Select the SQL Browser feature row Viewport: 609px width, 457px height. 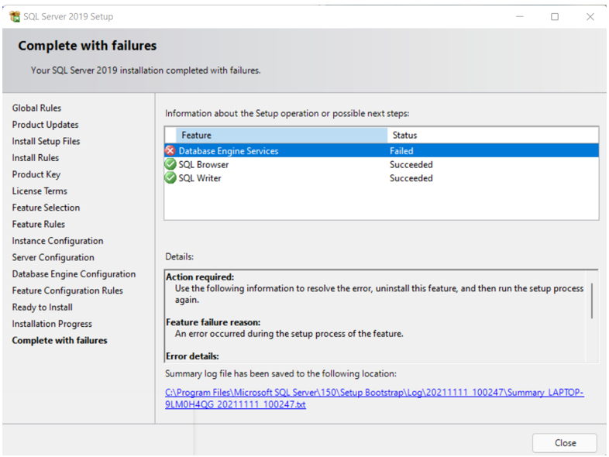[381, 164]
